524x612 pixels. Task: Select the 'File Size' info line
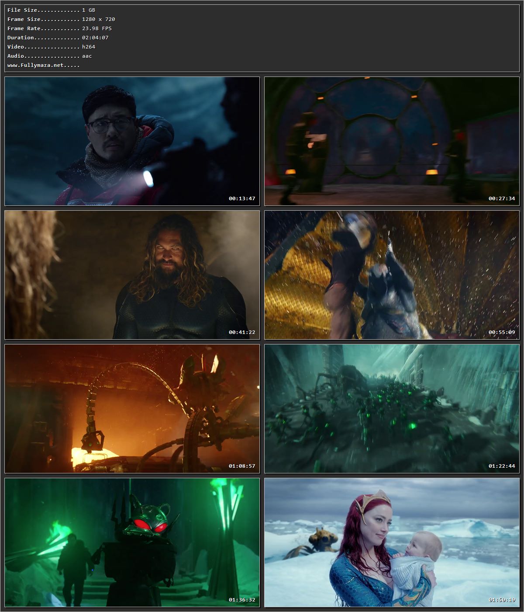tap(51, 10)
